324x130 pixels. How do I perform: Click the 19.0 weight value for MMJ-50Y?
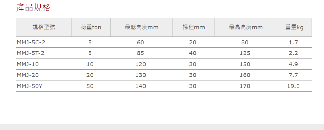pos(293,86)
